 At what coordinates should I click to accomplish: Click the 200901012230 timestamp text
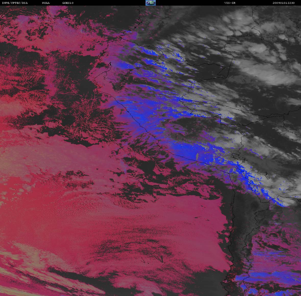[x=284, y=3]
